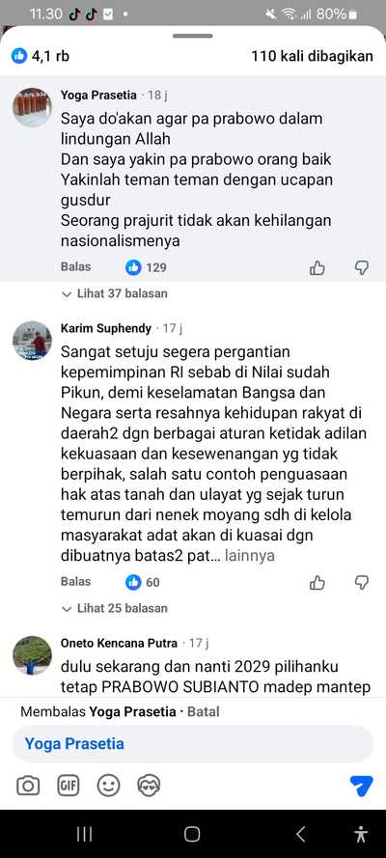
Task: Open the GIF picker icon
Action: click(69, 787)
